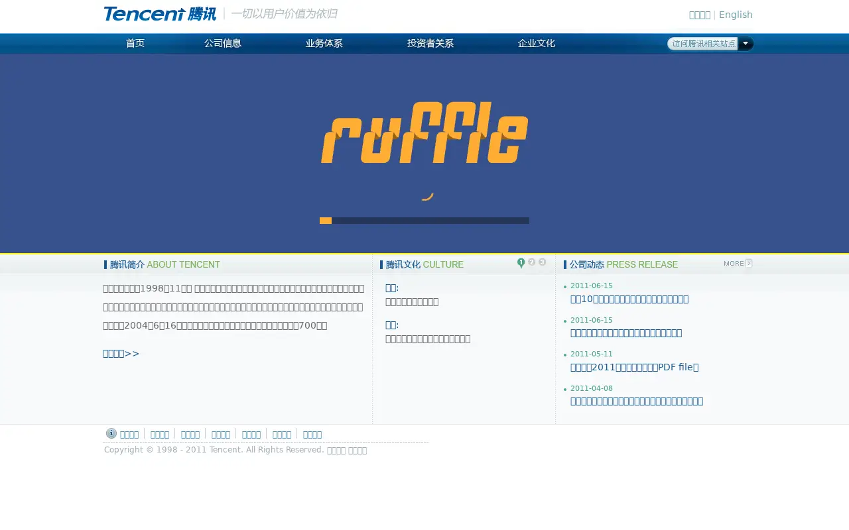
Task: Click the date text 2011-05-11
Action: coord(592,354)
